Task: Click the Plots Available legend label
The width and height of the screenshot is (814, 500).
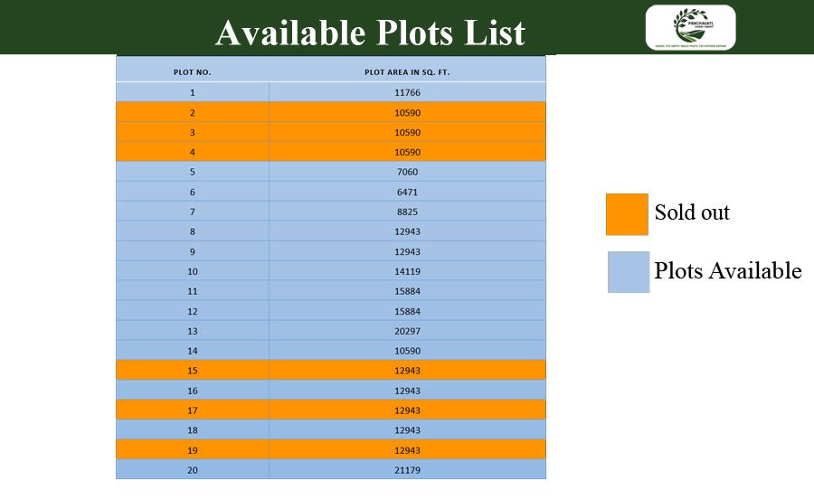Action: 728,270
